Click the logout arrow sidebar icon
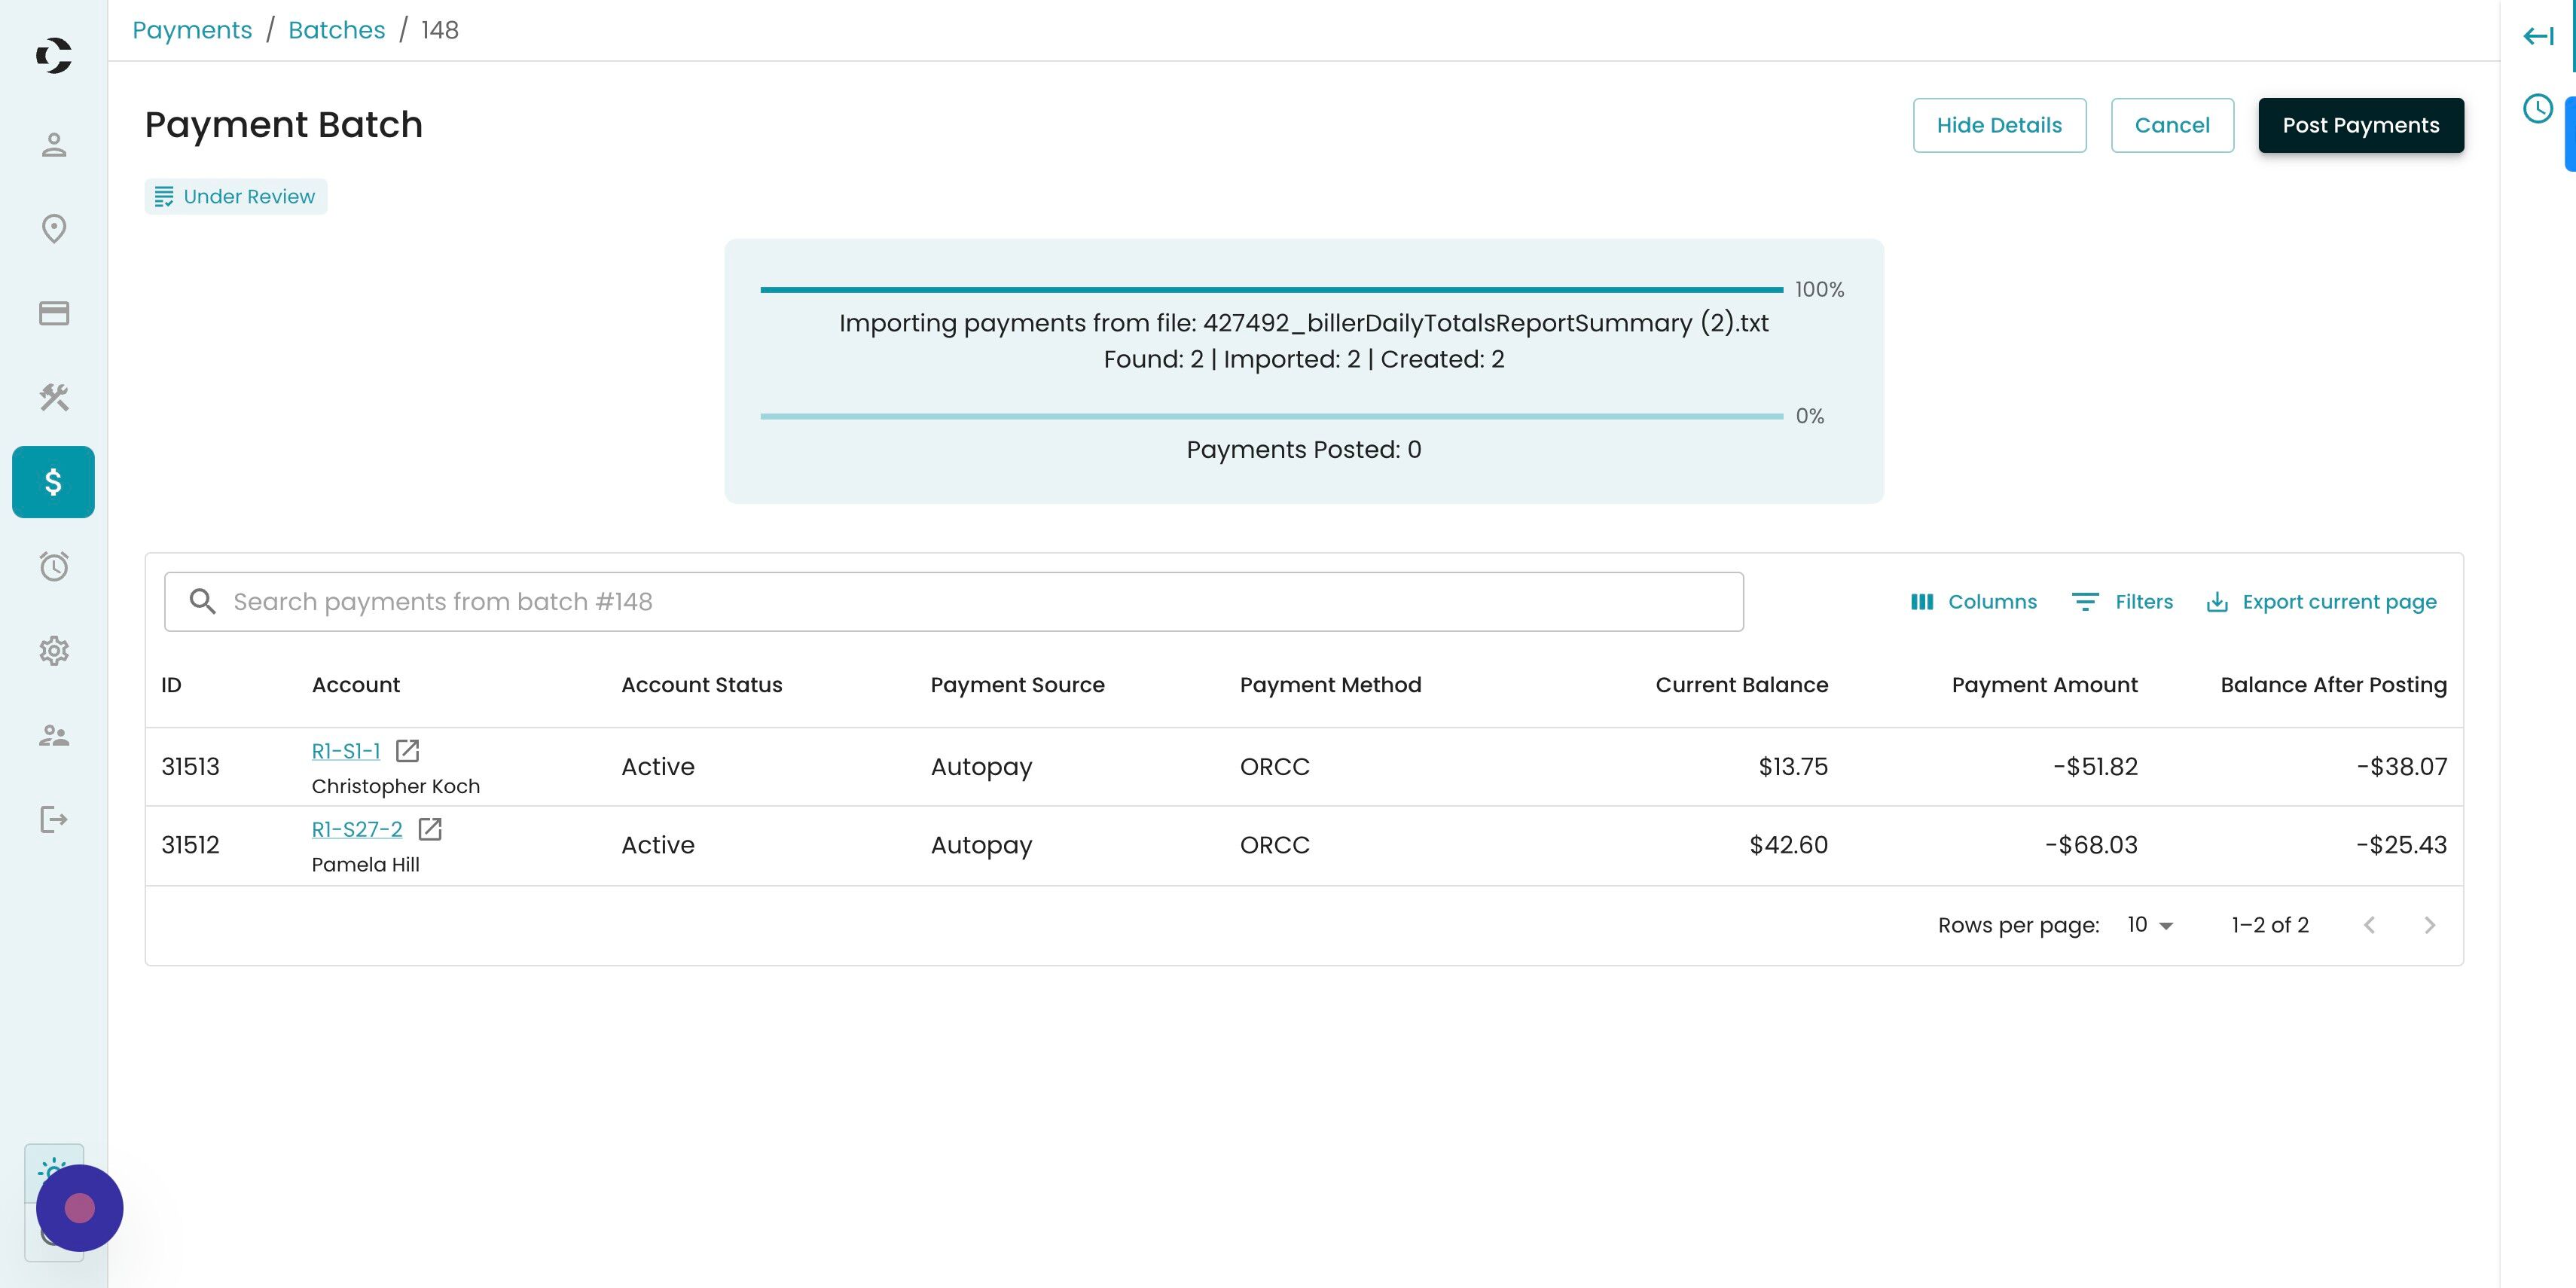The width and height of the screenshot is (2576, 1288). (54, 820)
